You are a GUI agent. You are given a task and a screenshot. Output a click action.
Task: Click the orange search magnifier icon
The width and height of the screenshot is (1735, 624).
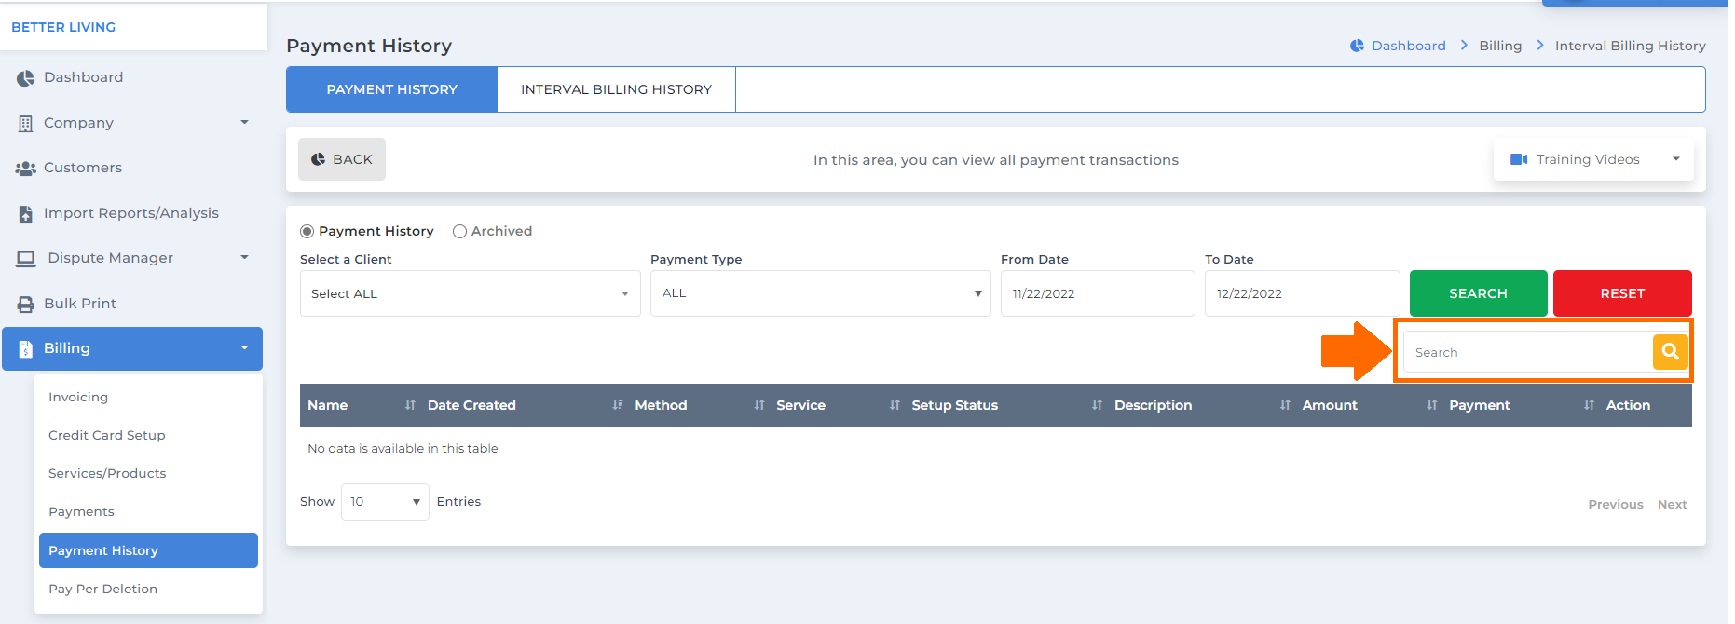pos(1670,352)
